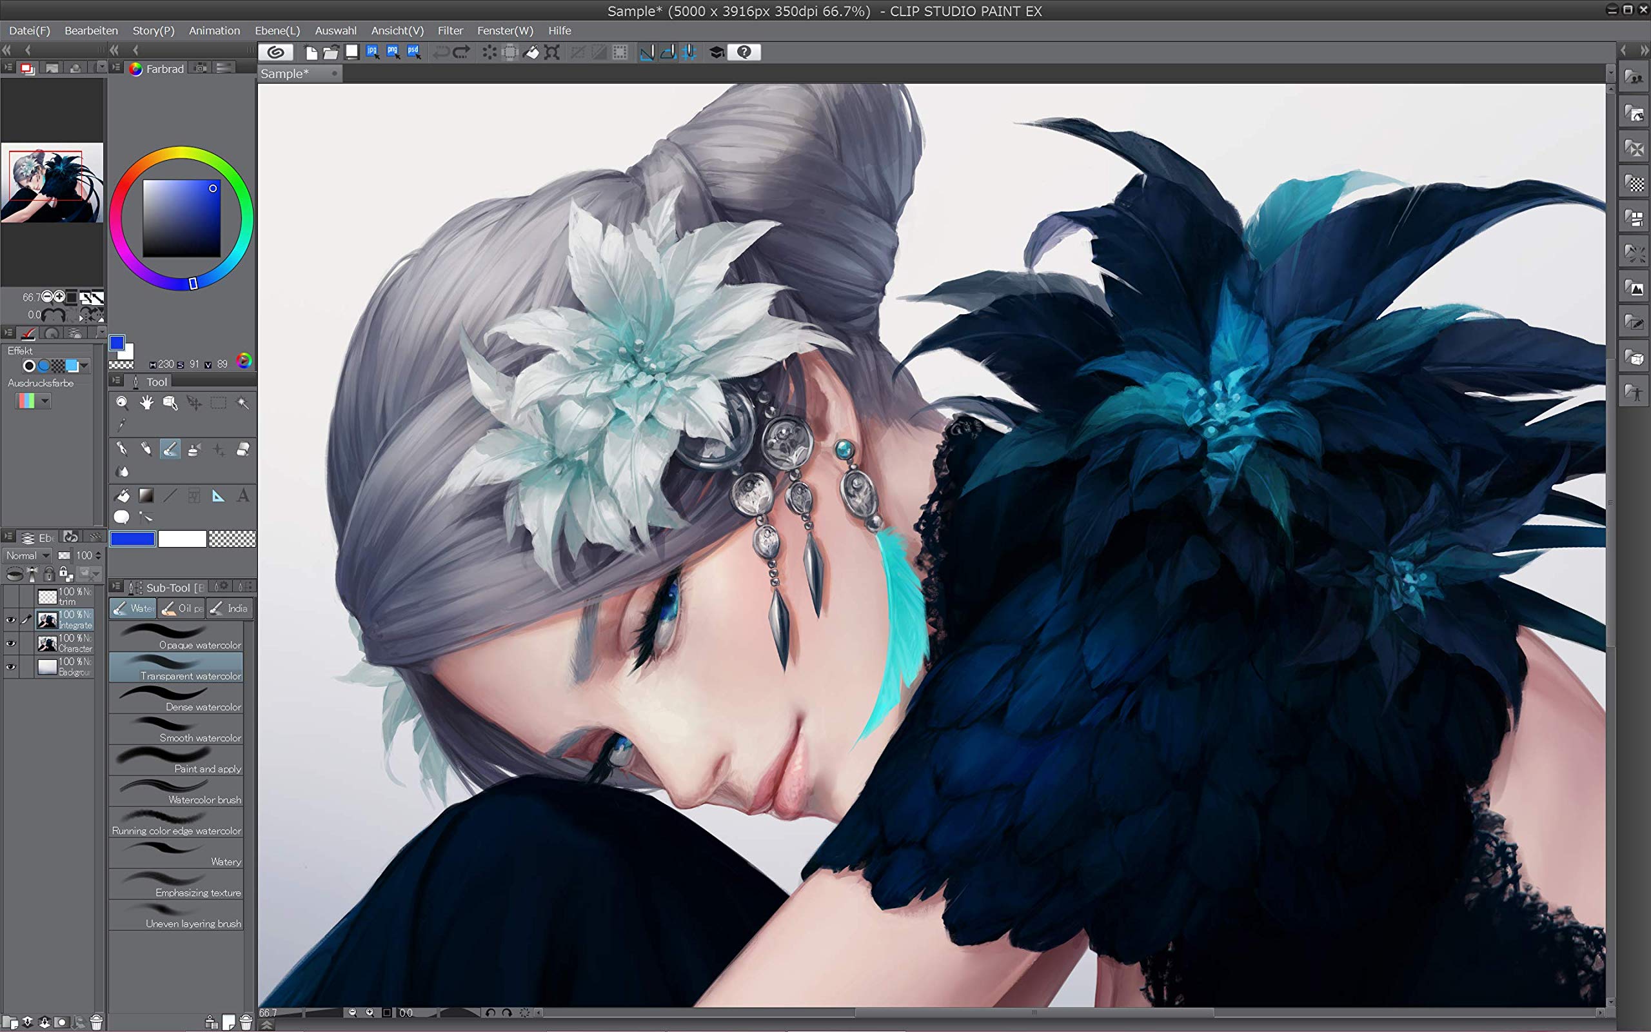This screenshot has width=1651, height=1032.
Task: Toggle lock layer padlock
Action: tap(49, 574)
